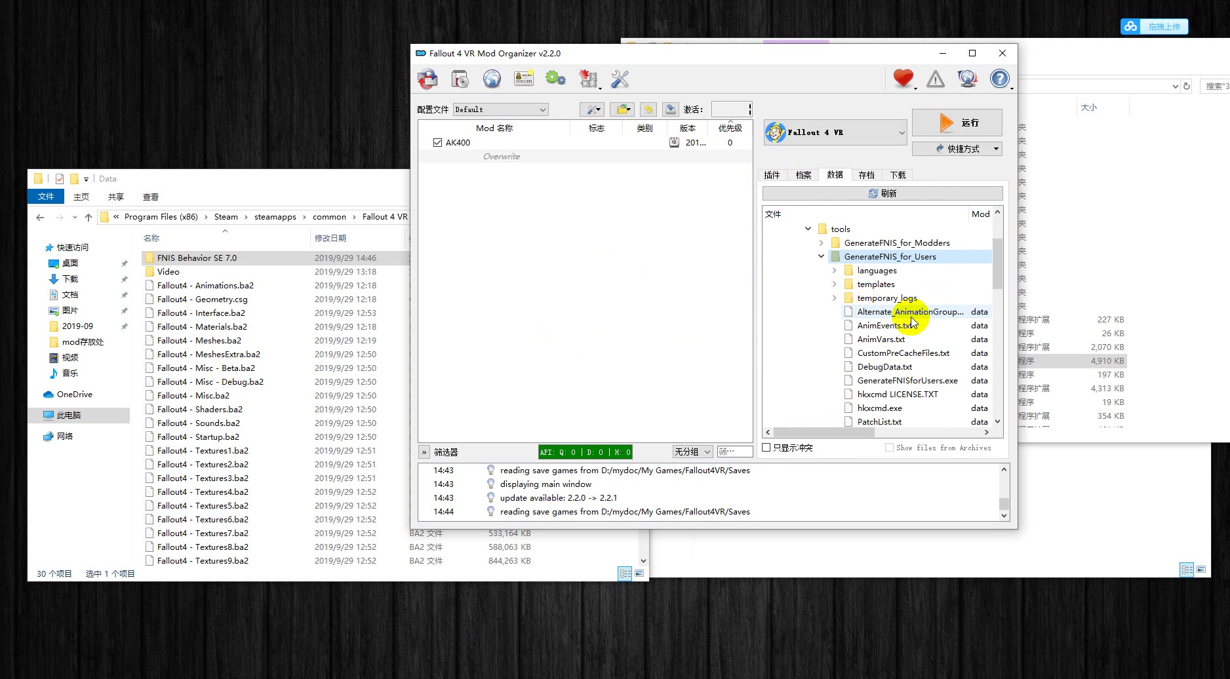This screenshot has height=679, width=1230.
Task: Expand the templates folder node
Action: coord(834,284)
